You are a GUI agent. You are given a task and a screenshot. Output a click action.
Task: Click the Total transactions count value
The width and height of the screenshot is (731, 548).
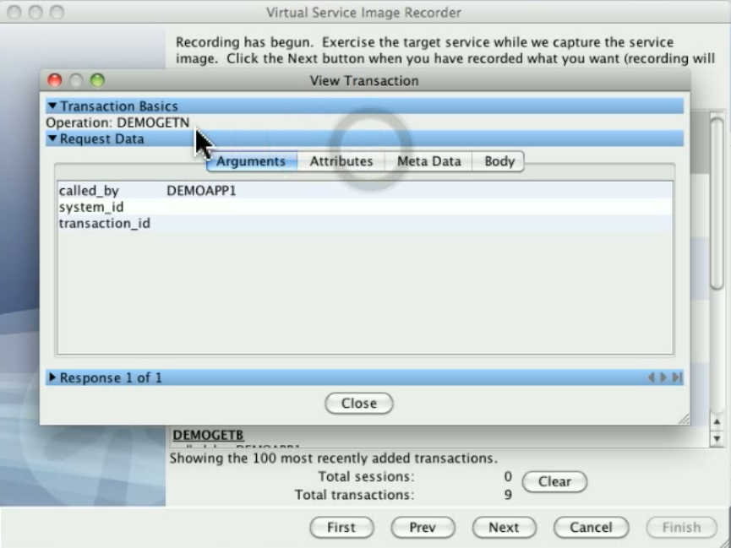click(508, 495)
